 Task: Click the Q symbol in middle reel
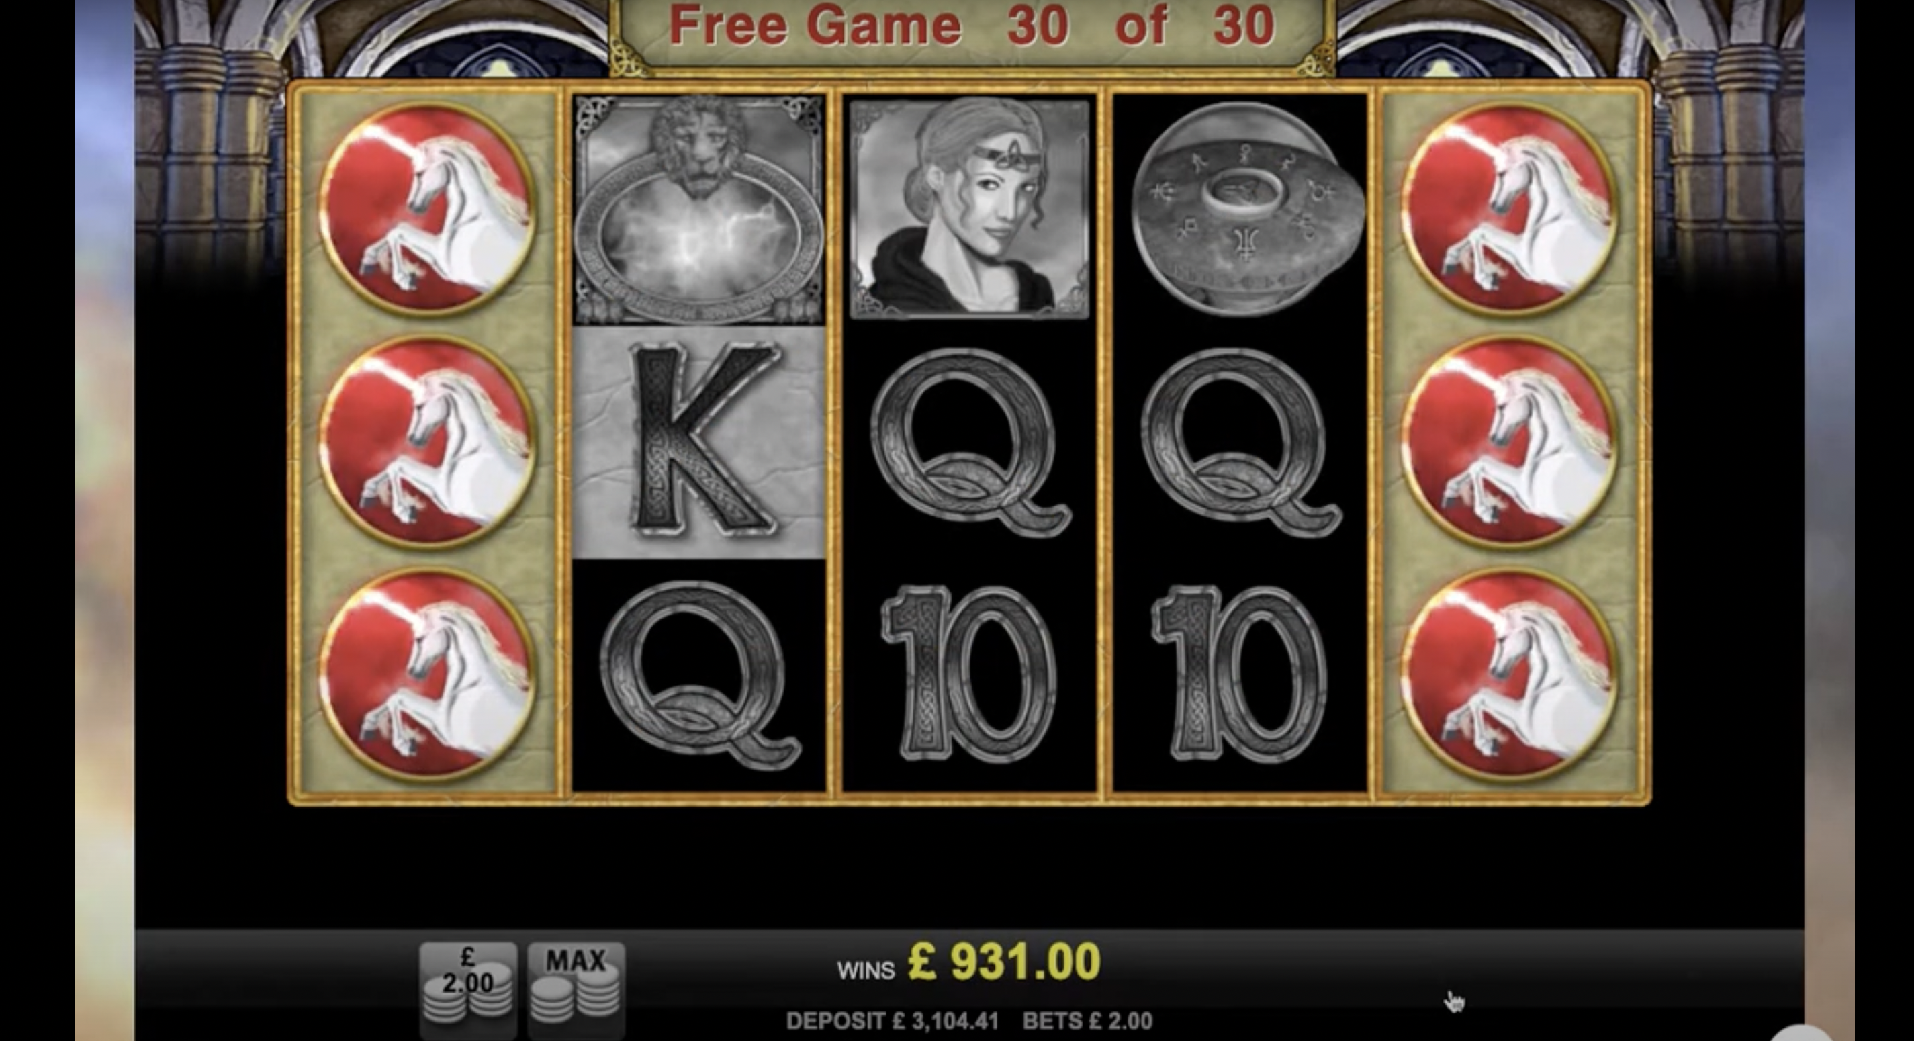click(x=970, y=442)
